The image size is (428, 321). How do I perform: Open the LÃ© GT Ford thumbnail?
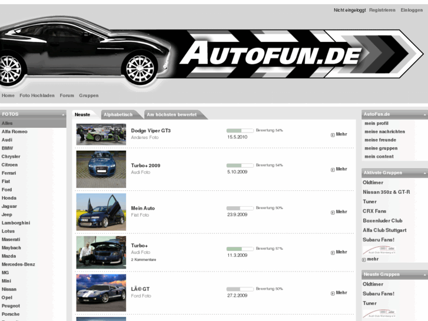pyautogui.click(x=101, y=293)
